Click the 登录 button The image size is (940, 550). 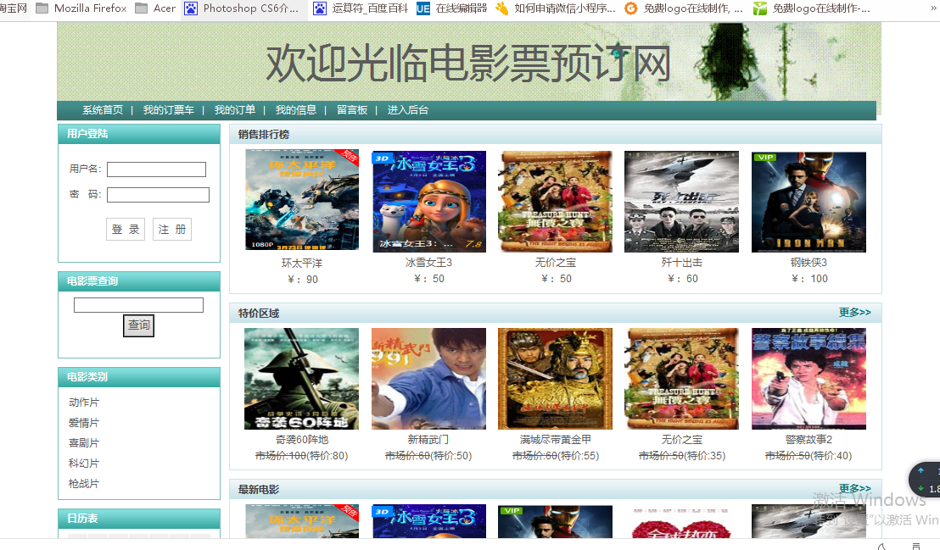(126, 230)
